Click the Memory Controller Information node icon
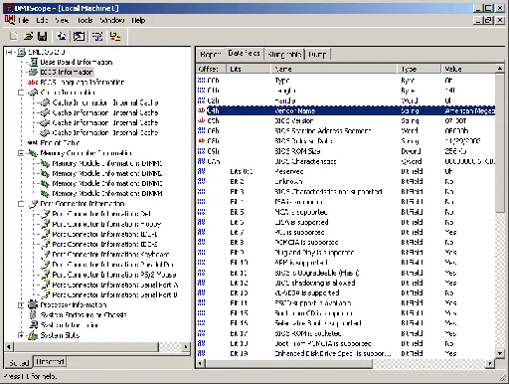Viewport: 509px width, 384px height. click(x=33, y=153)
